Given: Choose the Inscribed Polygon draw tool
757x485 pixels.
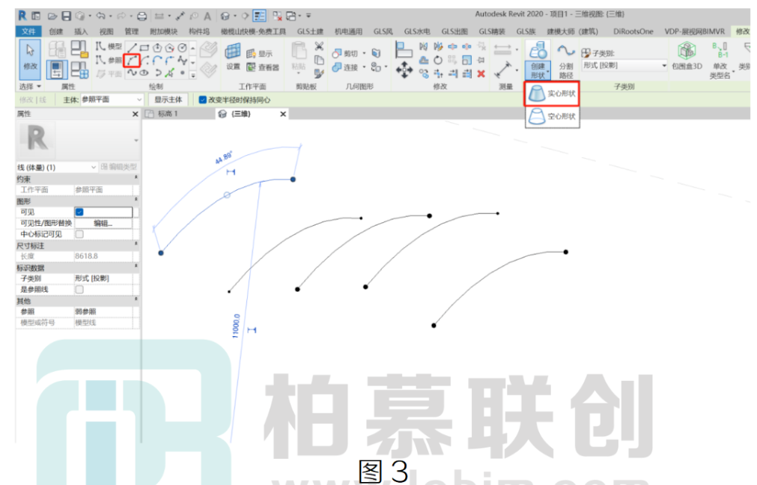Looking at the screenshot, I should (157, 47).
